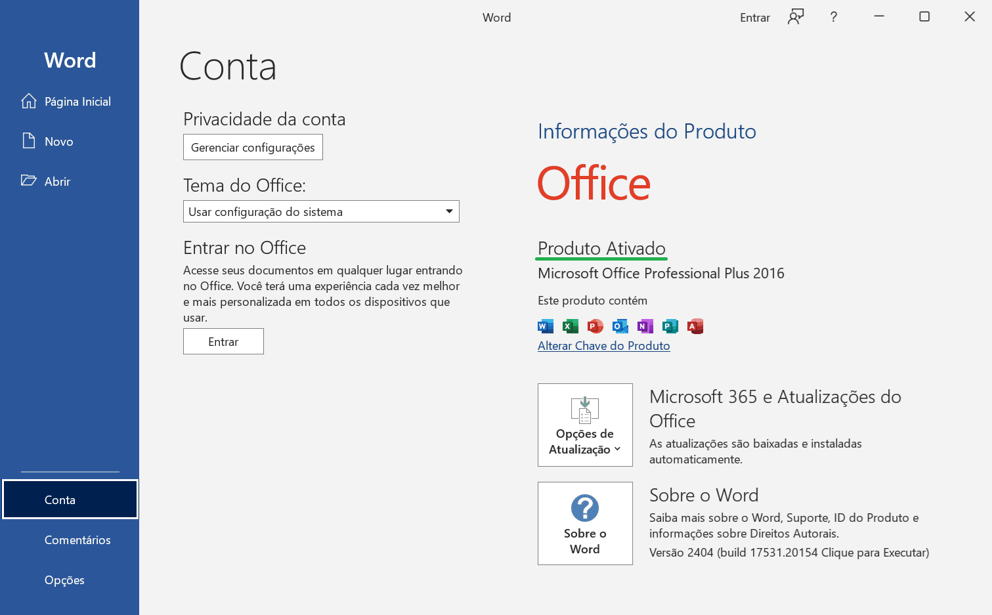Select Opções in the sidebar
Image resolution: width=992 pixels, height=615 pixels.
click(64, 580)
